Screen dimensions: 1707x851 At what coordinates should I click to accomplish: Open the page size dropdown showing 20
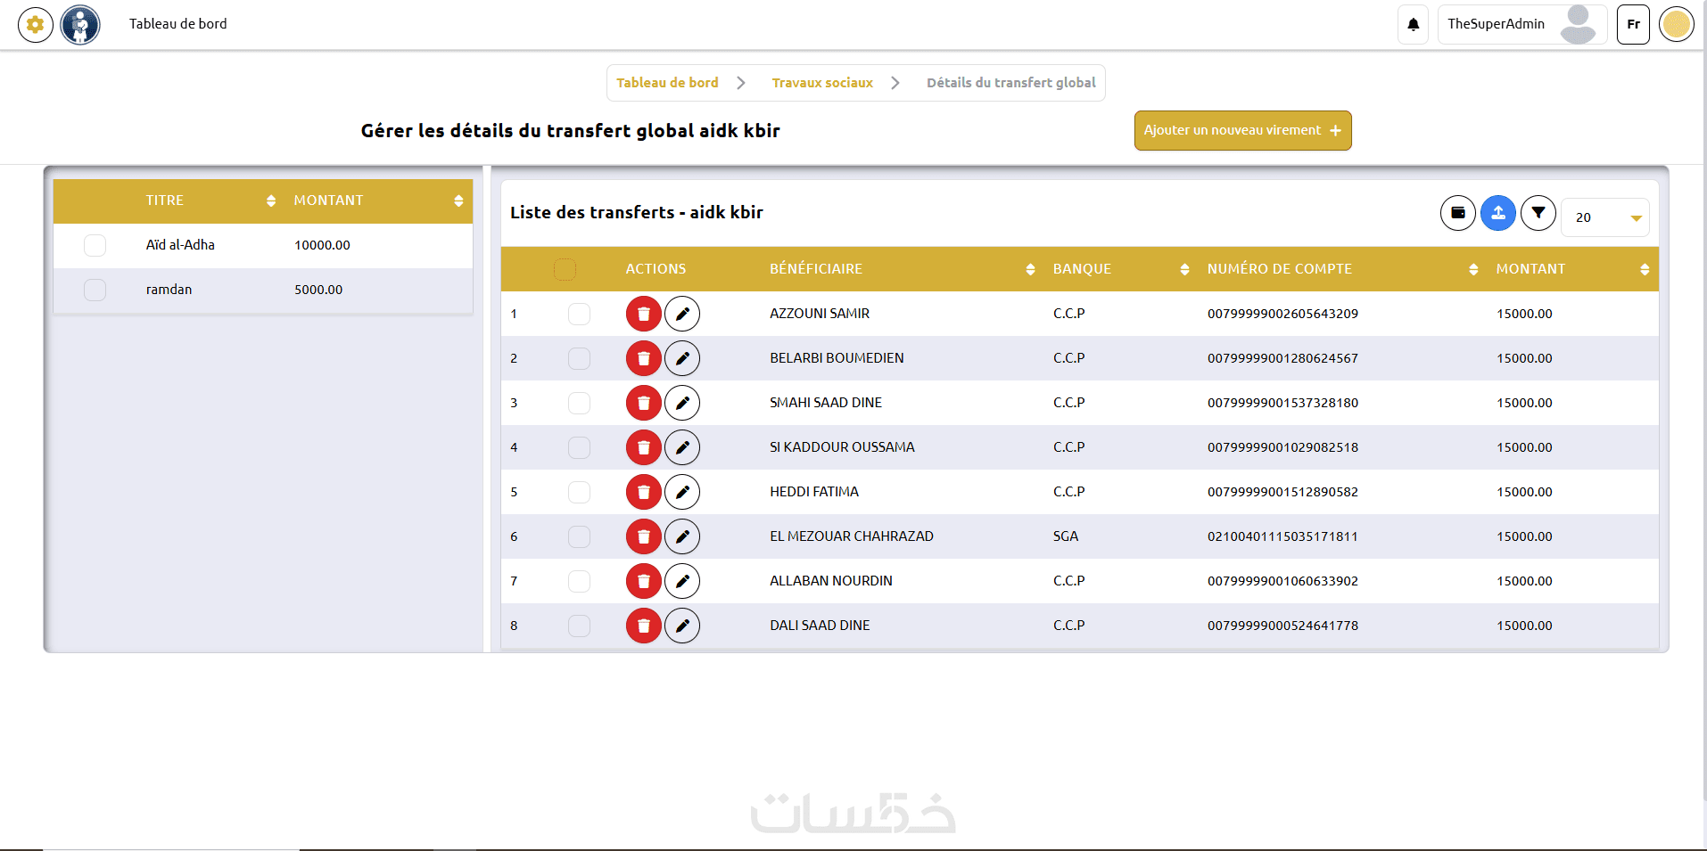tap(1605, 217)
